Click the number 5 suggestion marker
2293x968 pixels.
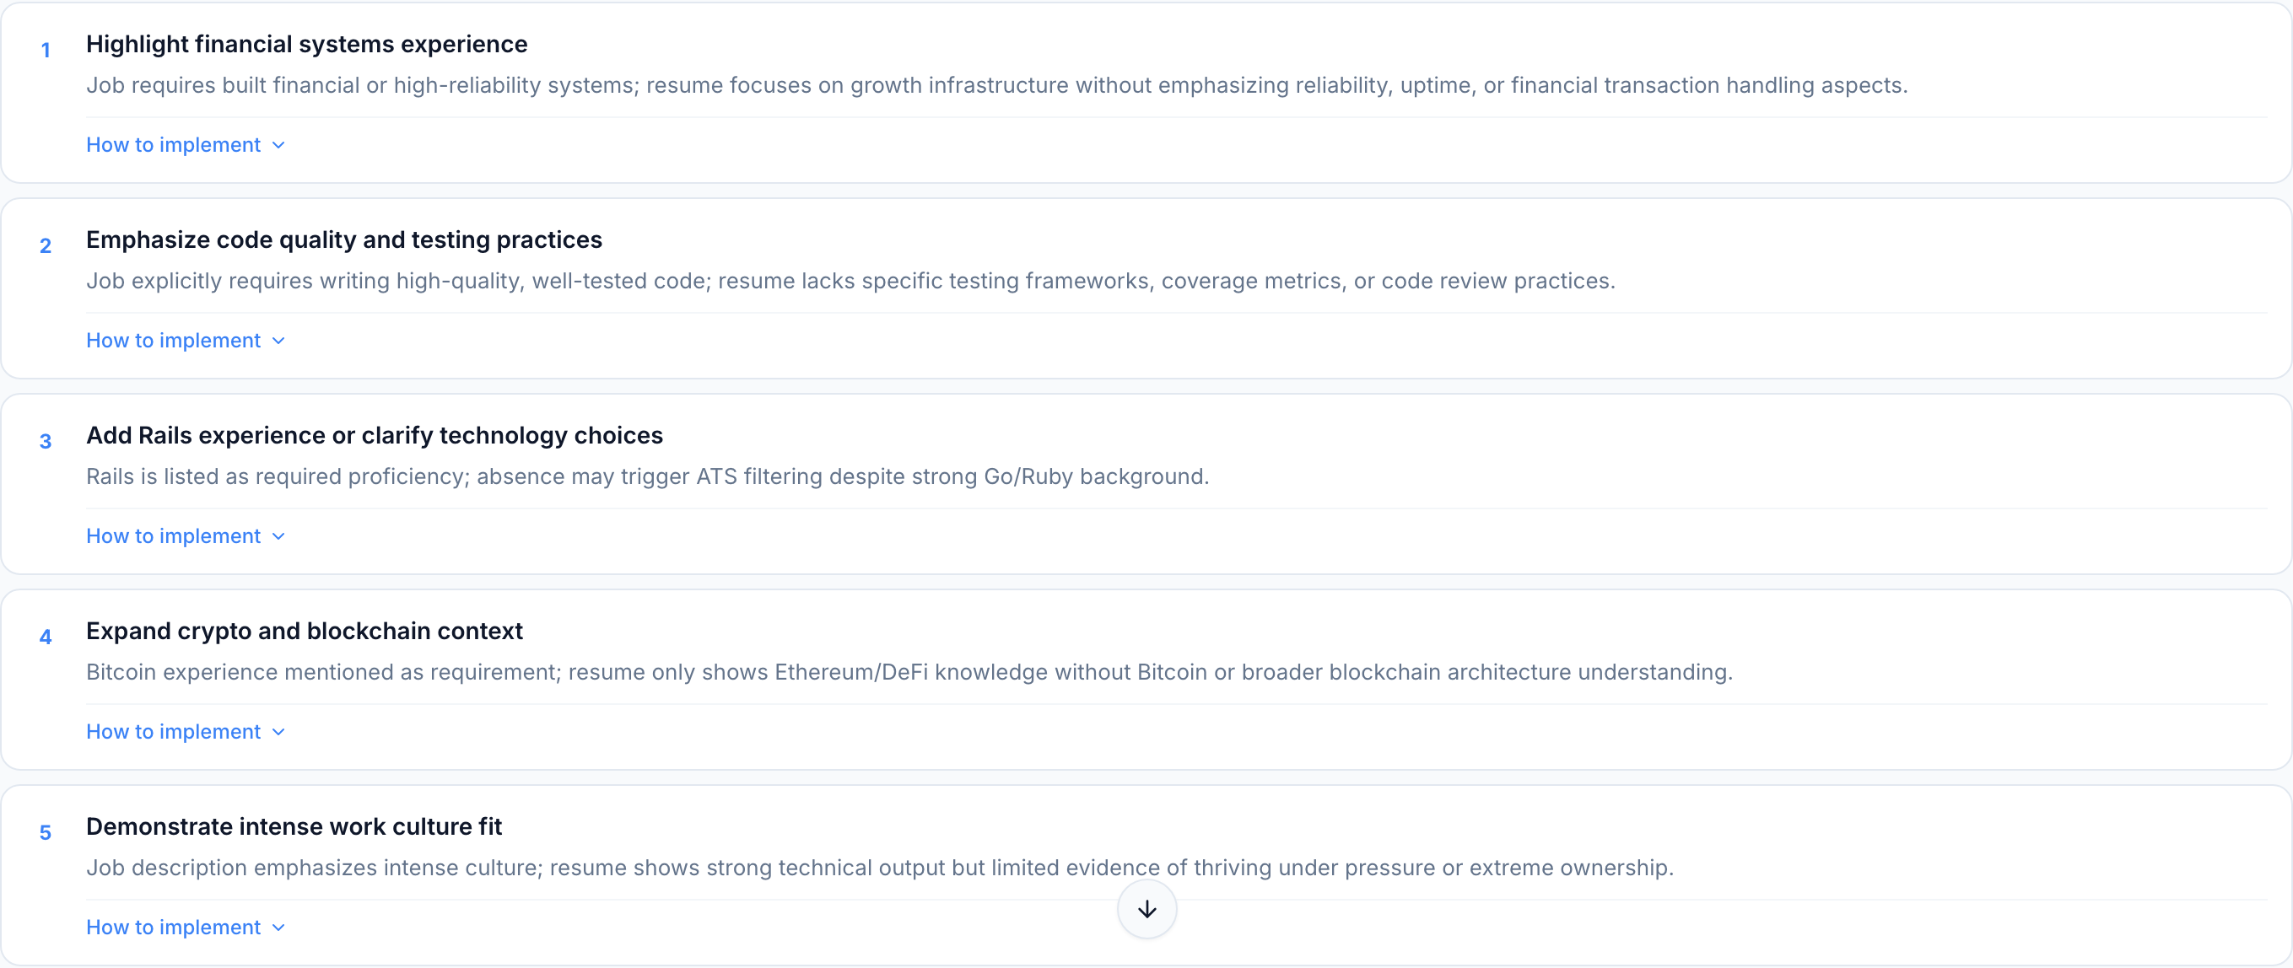pos(46,834)
